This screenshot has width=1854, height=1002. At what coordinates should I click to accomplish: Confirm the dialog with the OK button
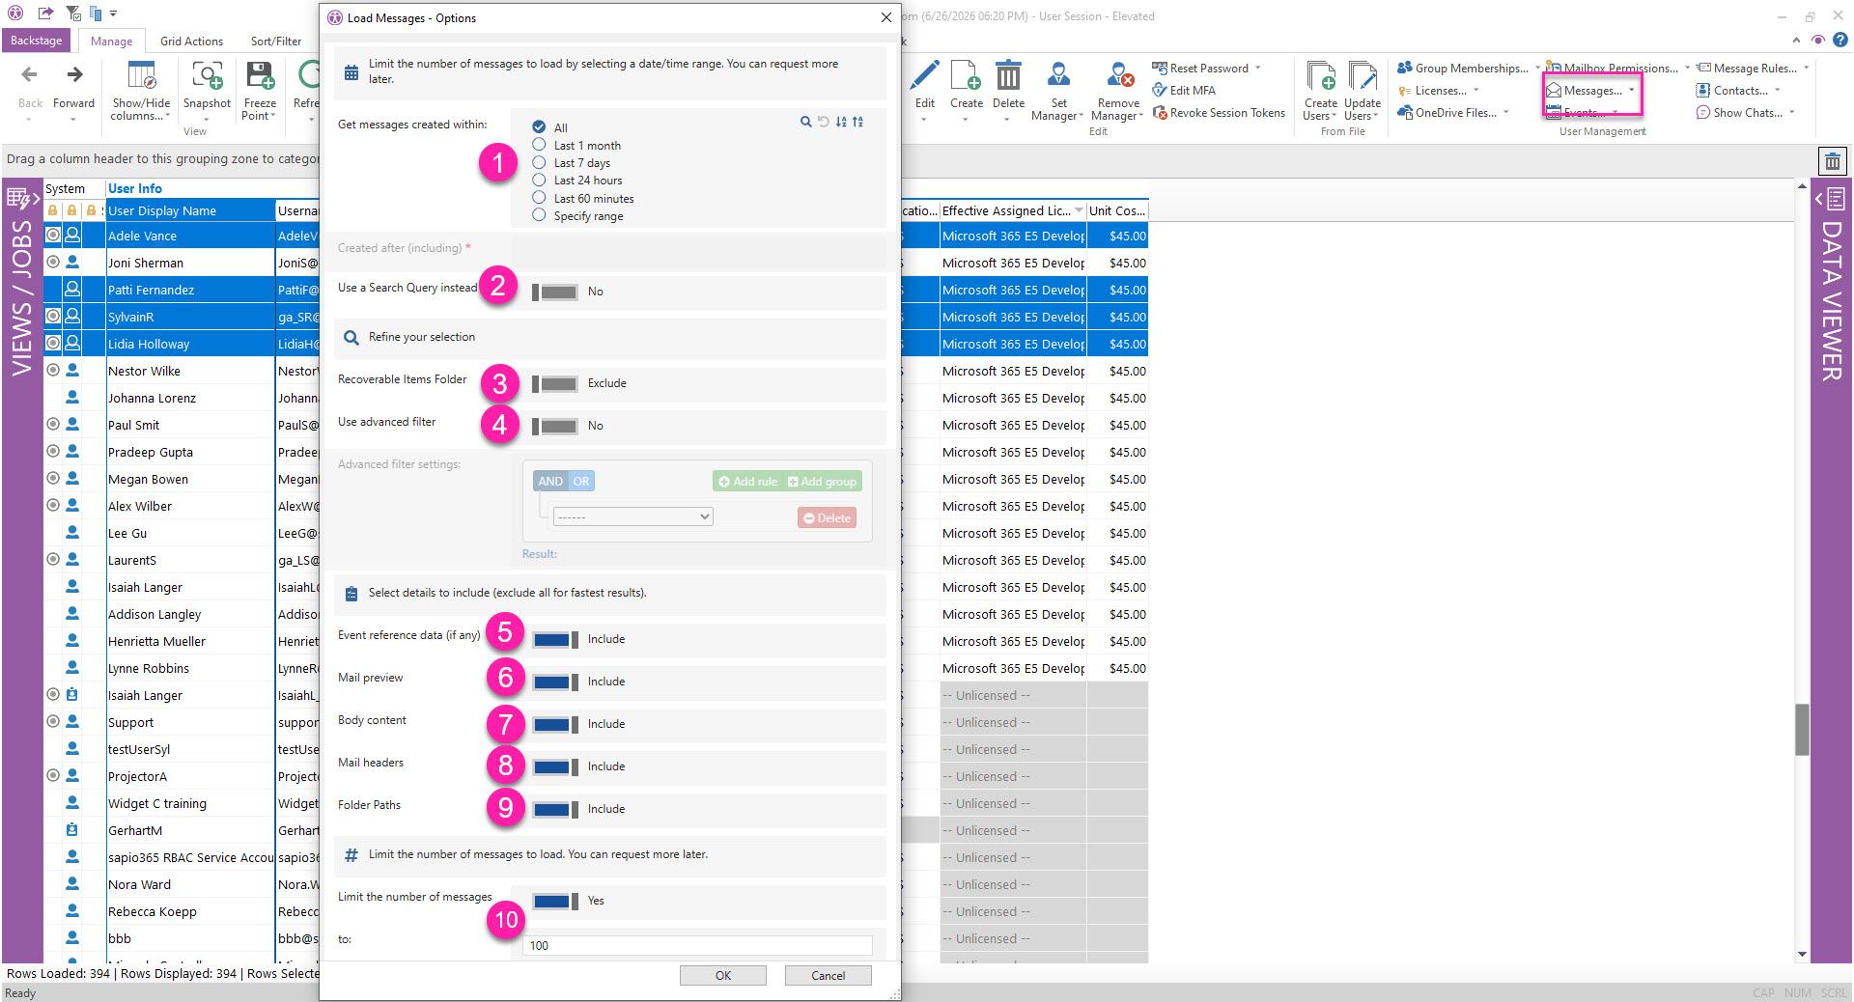(723, 976)
